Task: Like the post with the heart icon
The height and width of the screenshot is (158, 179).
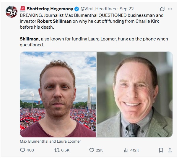Action: pos(91,150)
